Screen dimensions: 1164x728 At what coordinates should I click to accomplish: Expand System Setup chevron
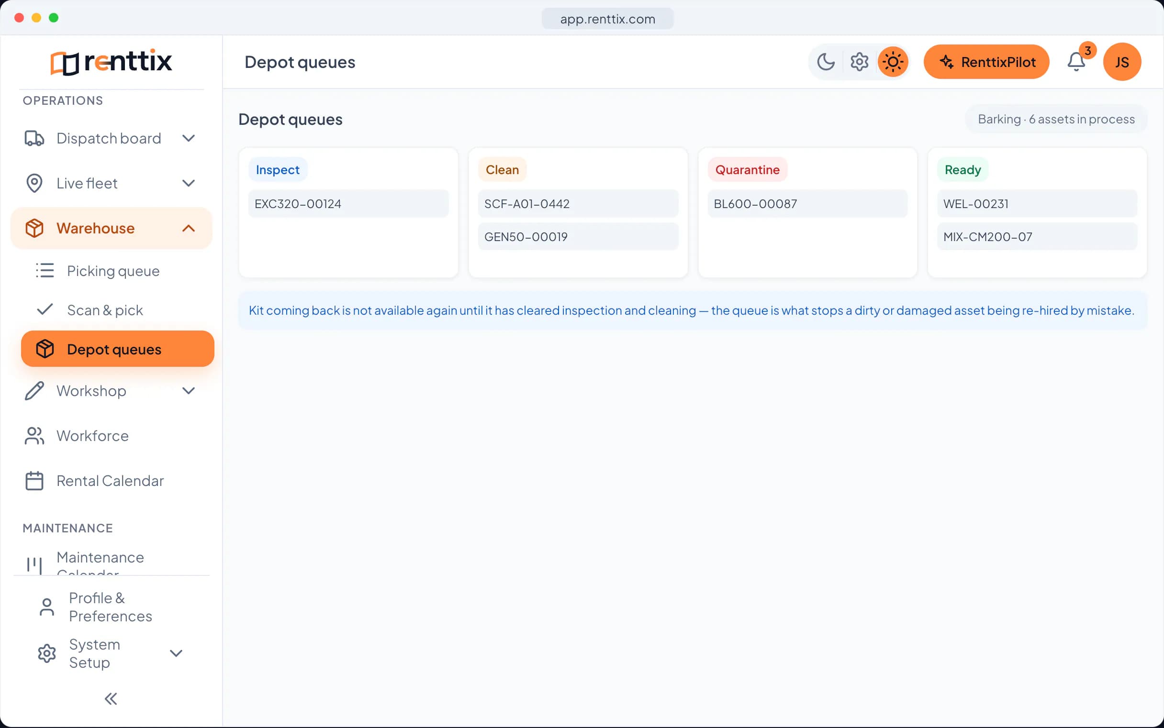pyautogui.click(x=176, y=653)
